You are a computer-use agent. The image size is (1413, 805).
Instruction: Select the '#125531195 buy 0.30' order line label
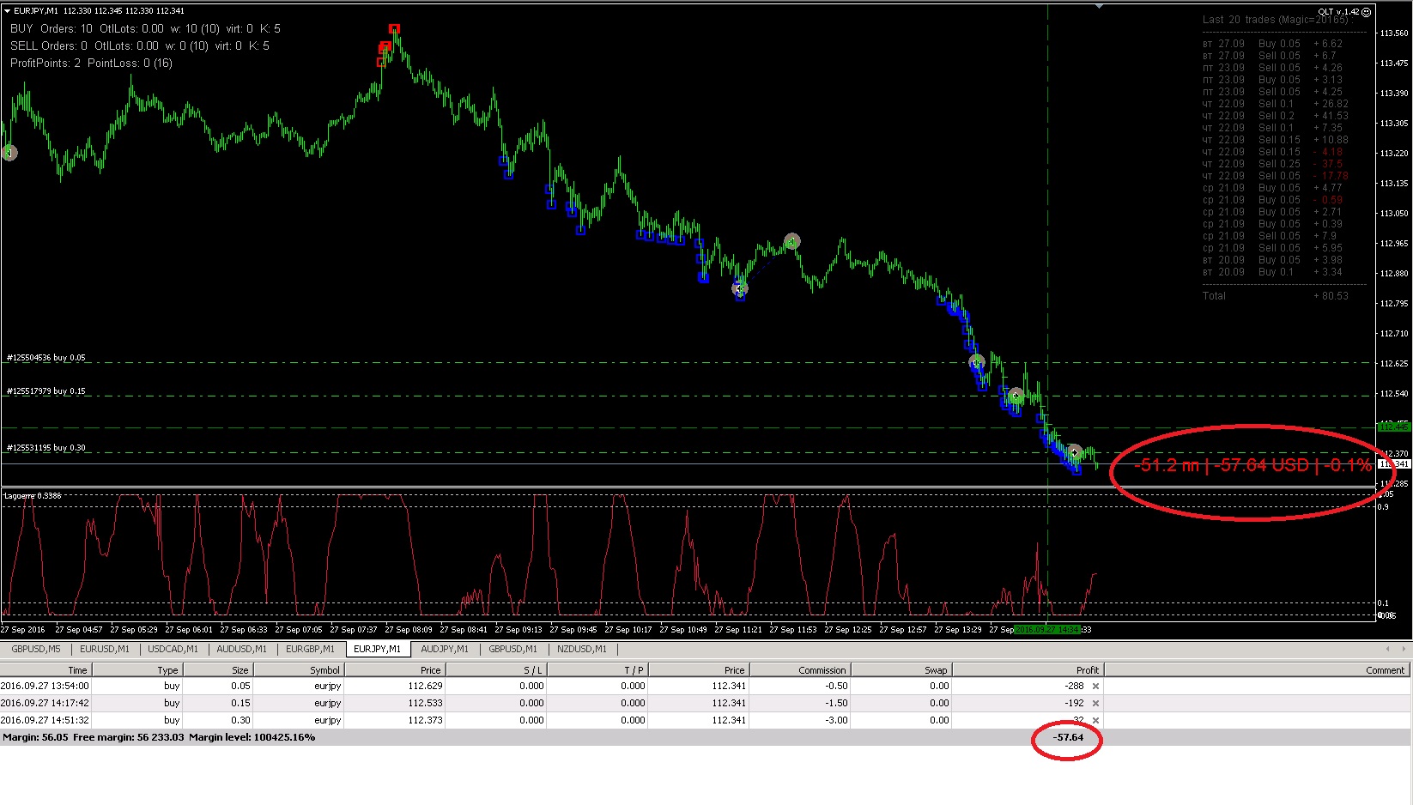[46, 448]
